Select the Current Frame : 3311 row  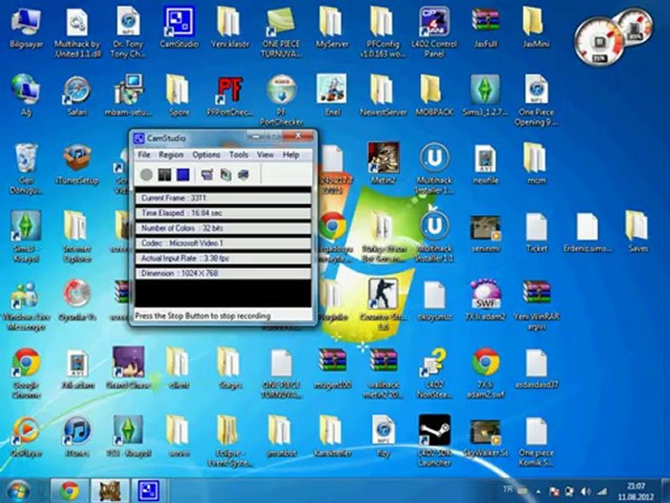pos(223,198)
